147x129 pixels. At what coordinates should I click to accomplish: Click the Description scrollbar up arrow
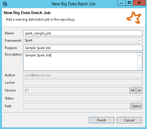pos(139,55)
